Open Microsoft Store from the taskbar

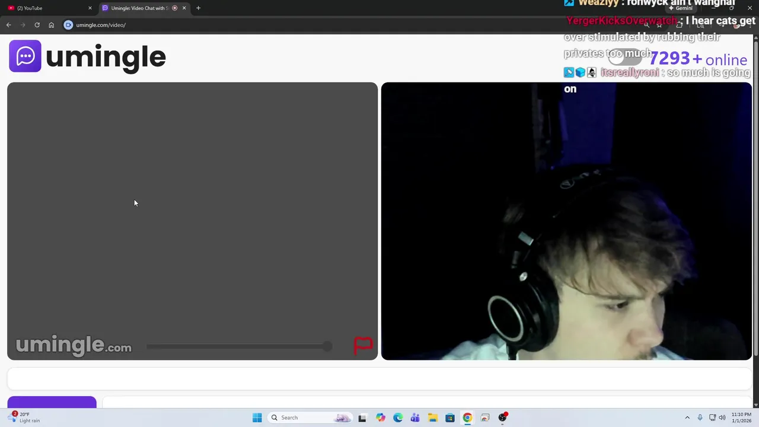(x=450, y=418)
